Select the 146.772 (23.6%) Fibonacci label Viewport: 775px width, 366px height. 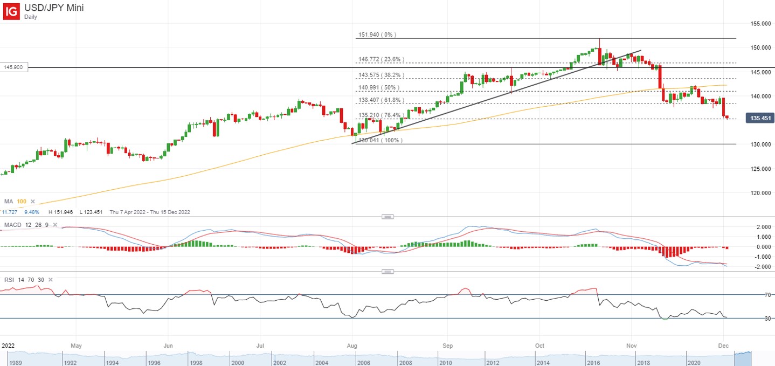pyautogui.click(x=381, y=59)
